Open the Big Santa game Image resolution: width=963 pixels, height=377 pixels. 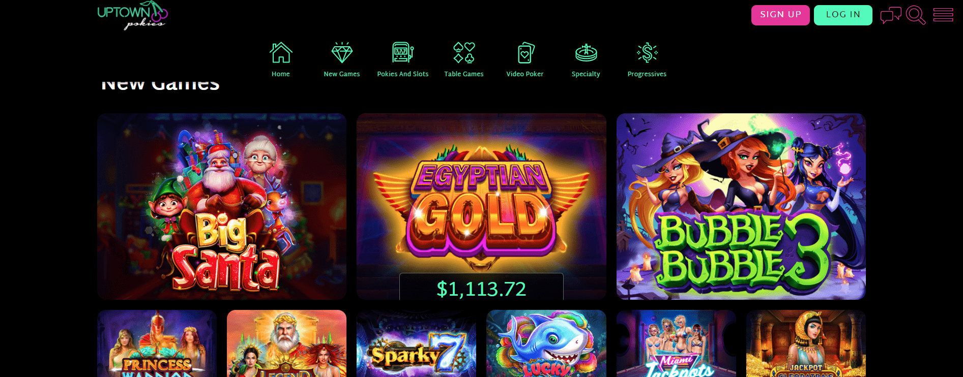222,206
